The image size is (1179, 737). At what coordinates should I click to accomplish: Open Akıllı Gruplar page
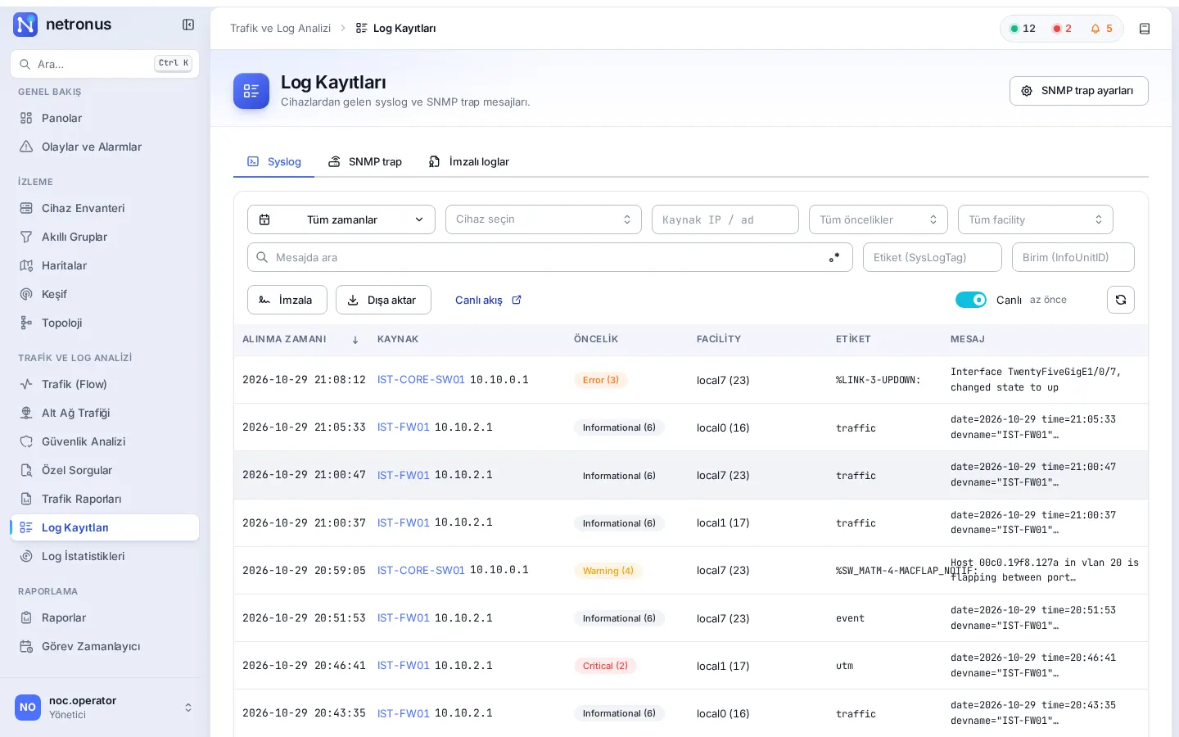point(105,237)
